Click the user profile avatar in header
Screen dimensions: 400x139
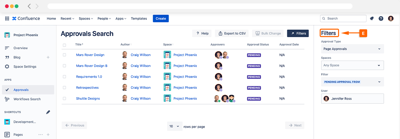[x=391, y=18]
